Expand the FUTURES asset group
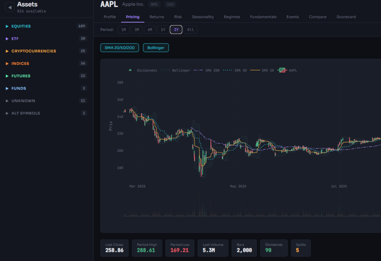Viewport: 381px width, 261px height. tap(7, 76)
